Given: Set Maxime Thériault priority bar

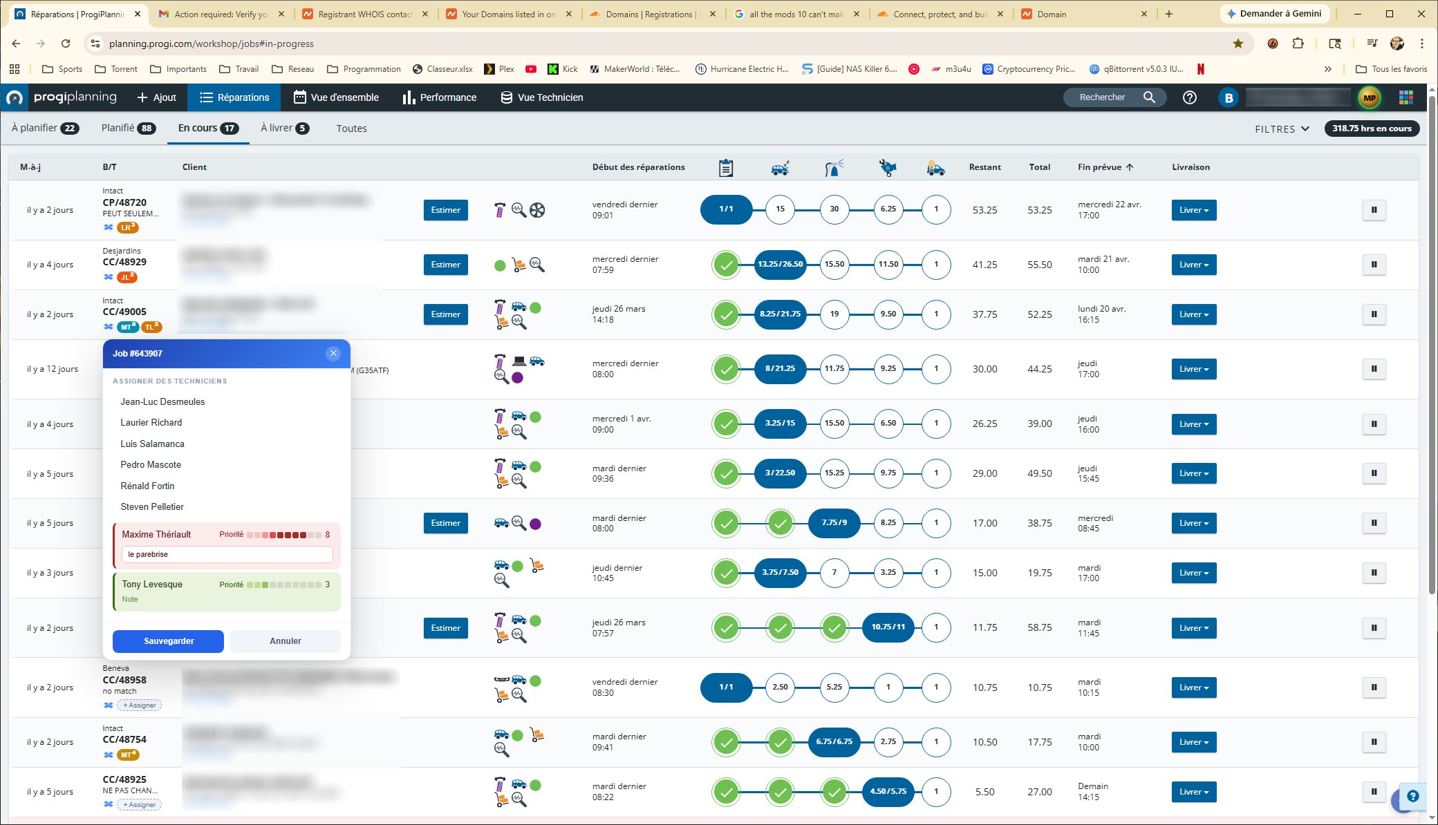Looking at the screenshot, I should (x=283, y=535).
